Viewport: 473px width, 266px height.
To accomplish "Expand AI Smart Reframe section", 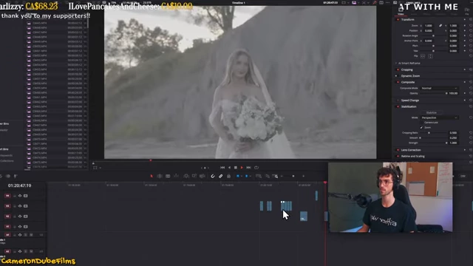I will pos(409,64).
